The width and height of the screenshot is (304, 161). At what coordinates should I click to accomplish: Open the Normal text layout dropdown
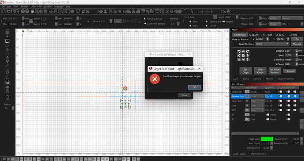(292, 18)
